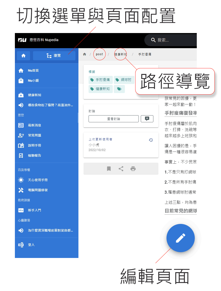Screen dimensions: 221x291
Task: Open Nu首頁 in the sidebar
Action: coord(33,71)
